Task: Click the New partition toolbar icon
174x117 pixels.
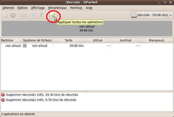Action: (x=5, y=15)
